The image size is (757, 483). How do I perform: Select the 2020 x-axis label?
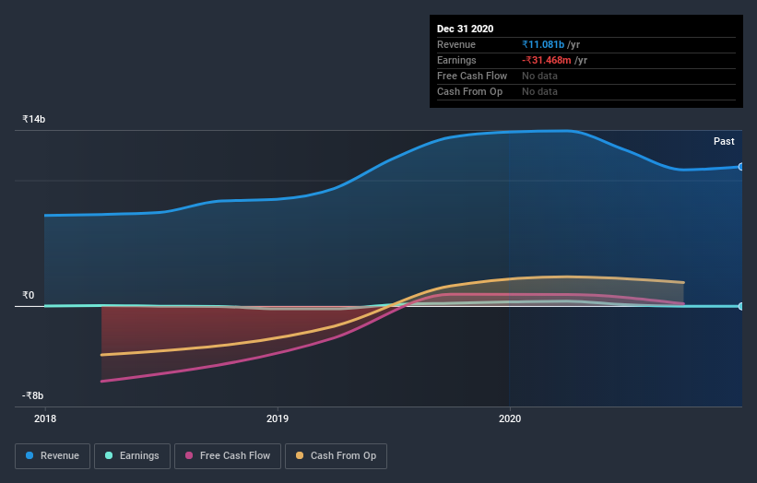510,418
